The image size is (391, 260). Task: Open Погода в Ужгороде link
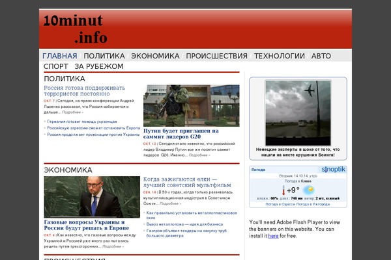click(x=313, y=204)
